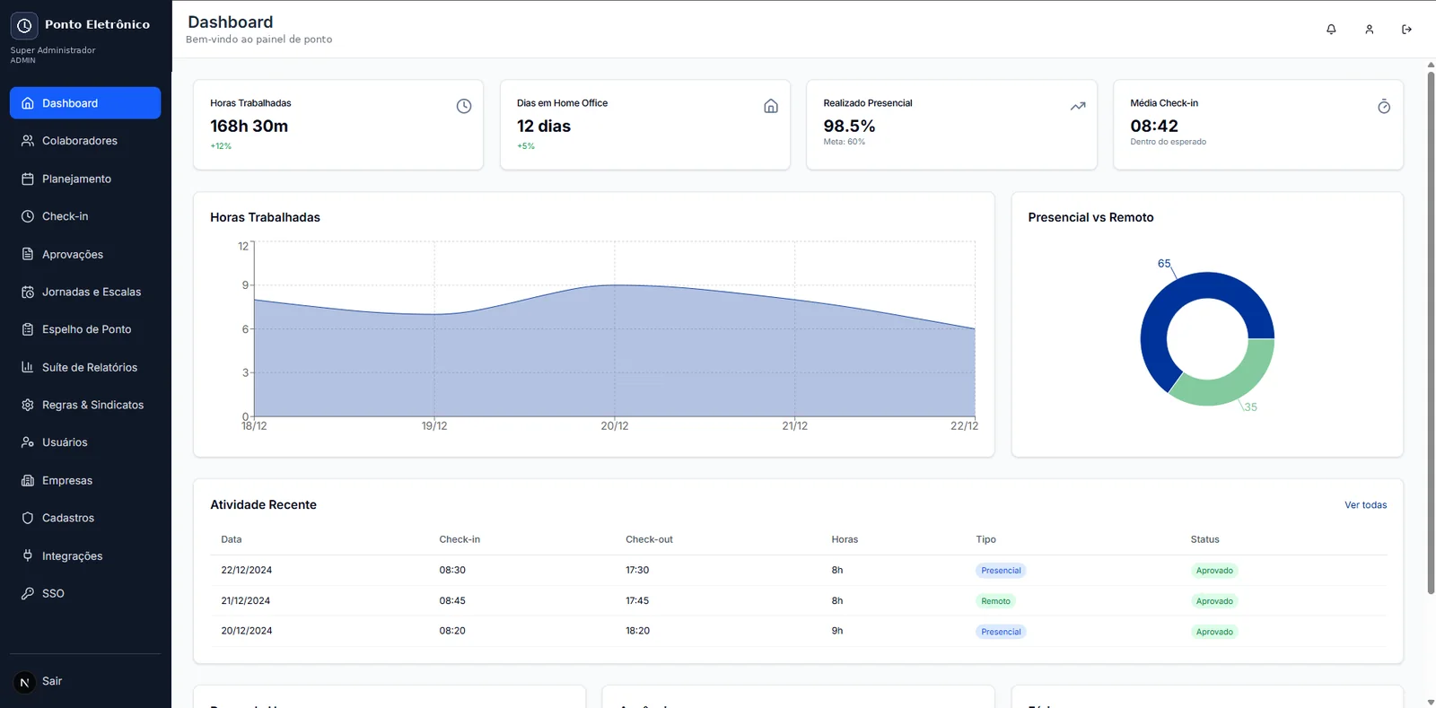Click the Ver todas link
1436x708 pixels.
pyautogui.click(x=1365, y=505)
